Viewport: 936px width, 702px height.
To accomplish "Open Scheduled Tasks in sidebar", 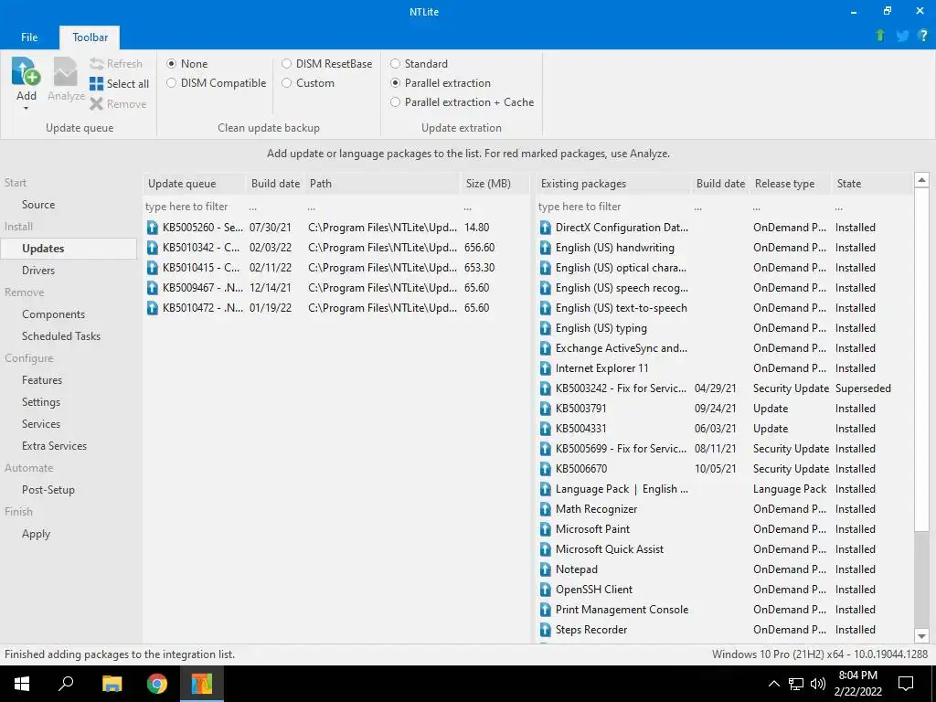I will tap(61, 336).
